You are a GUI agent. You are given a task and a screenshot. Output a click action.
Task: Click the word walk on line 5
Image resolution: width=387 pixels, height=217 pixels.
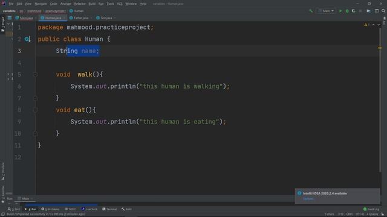85,75
